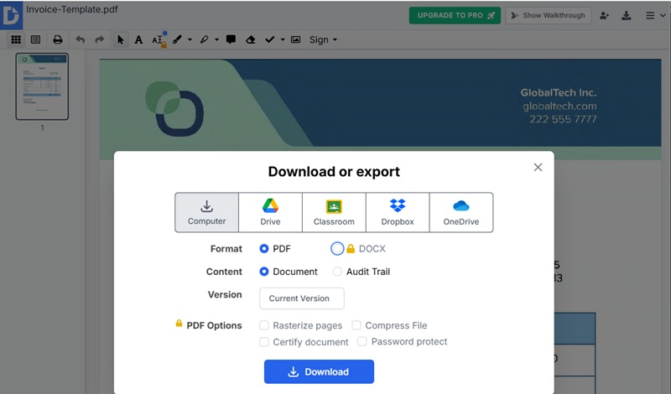Viewport: 671px width, 394px height.
Task: Click the Undo arrow
Action: [x=80, y=39]
